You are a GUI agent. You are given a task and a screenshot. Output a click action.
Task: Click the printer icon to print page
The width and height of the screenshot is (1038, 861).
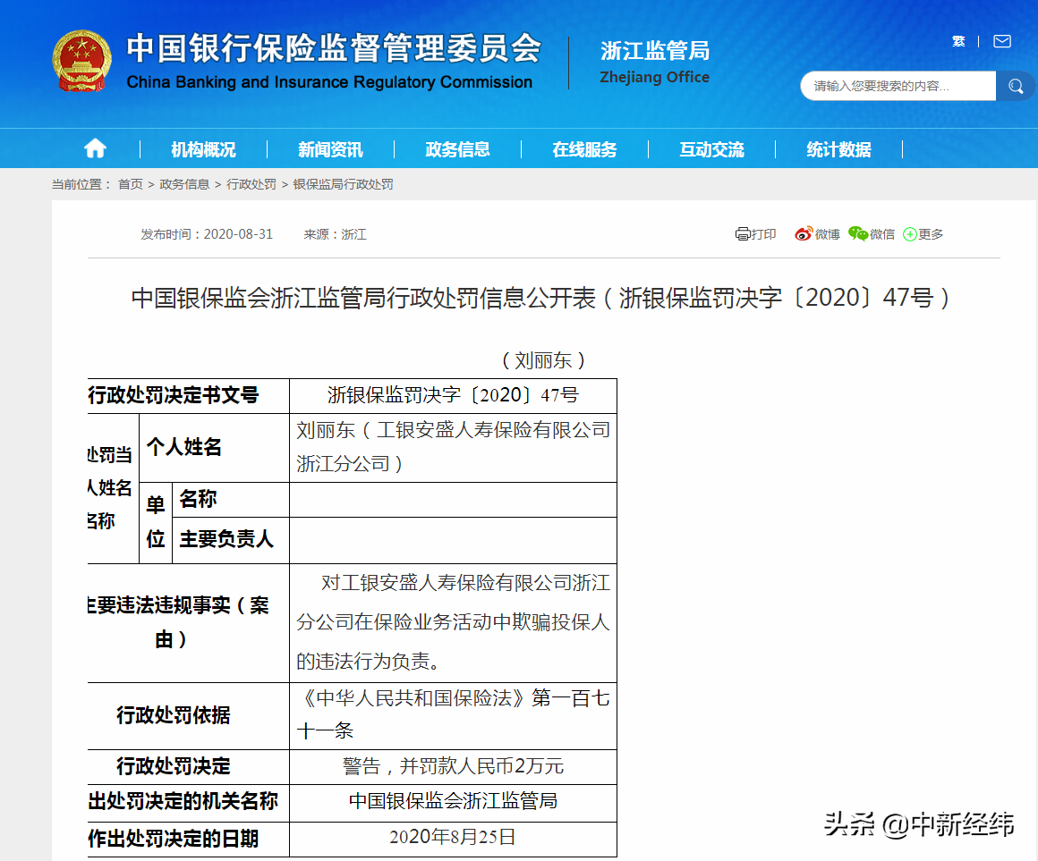point(743,234)
